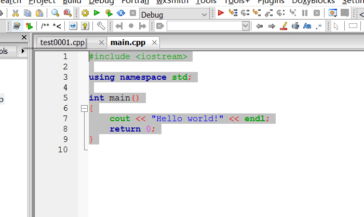Click the Copy icon in toolbar
This screenshot has width=364, height=217.
tap(28, 13)
